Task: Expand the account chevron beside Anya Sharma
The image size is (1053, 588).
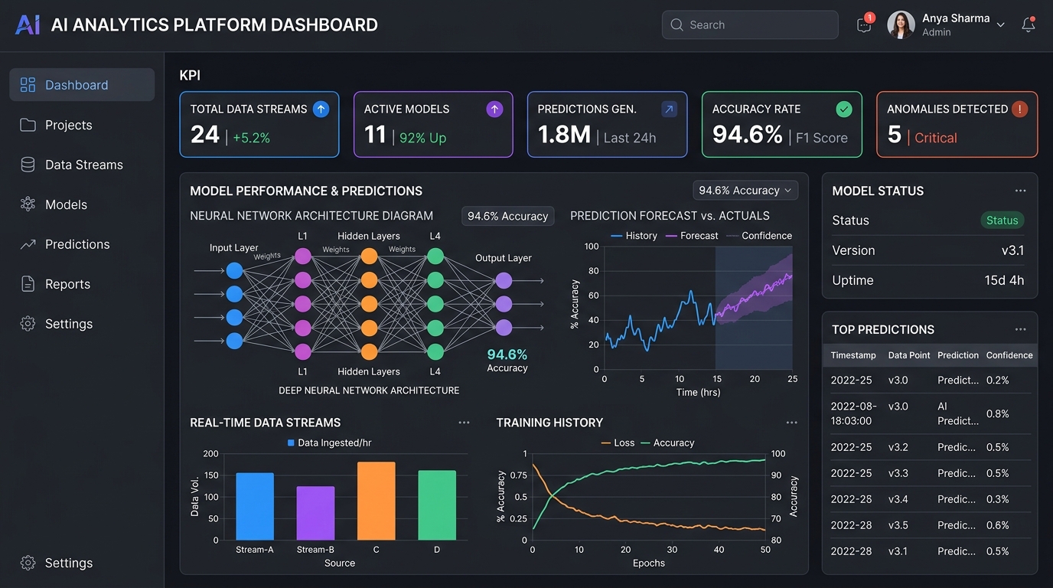Action: (x=1000, y=25)
